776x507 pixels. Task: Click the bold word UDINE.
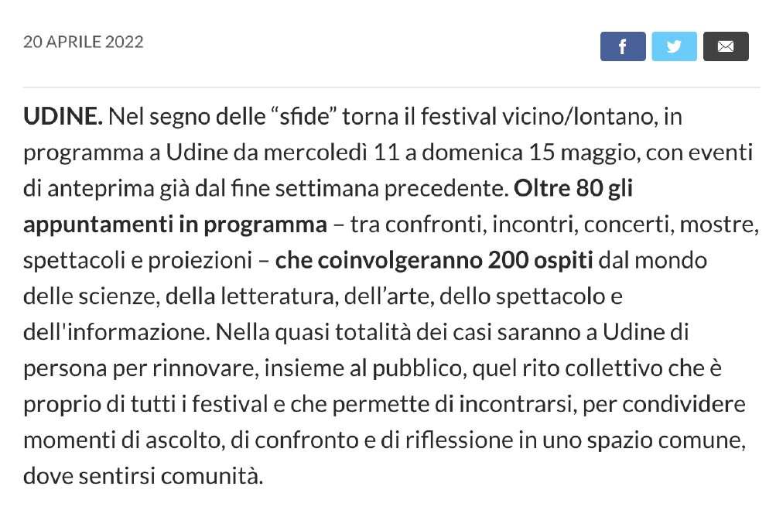pos(63,117)
